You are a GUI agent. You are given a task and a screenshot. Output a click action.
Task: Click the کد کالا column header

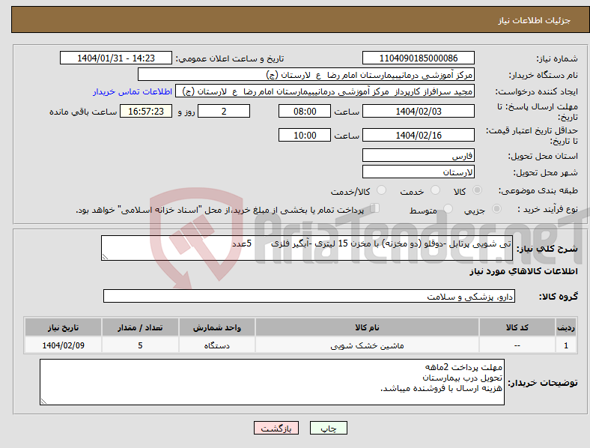click(x=517, y=327)
